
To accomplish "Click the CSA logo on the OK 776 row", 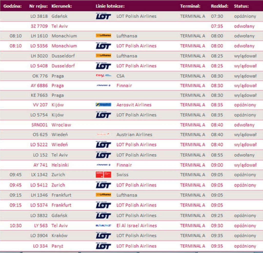I will [x=103, y=76].
